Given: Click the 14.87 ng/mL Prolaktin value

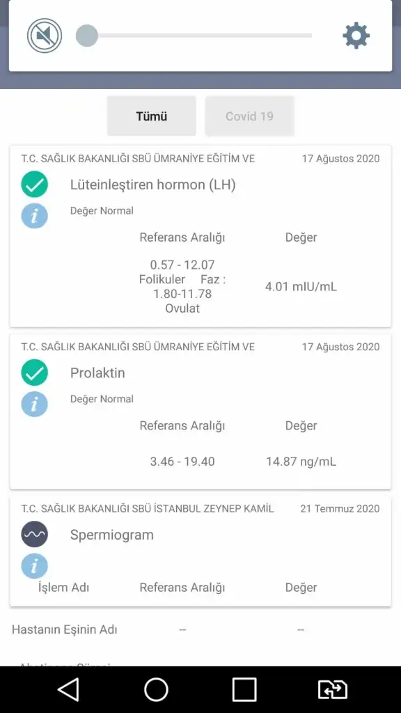Looking at the screenshot, I should coord(301,462).
